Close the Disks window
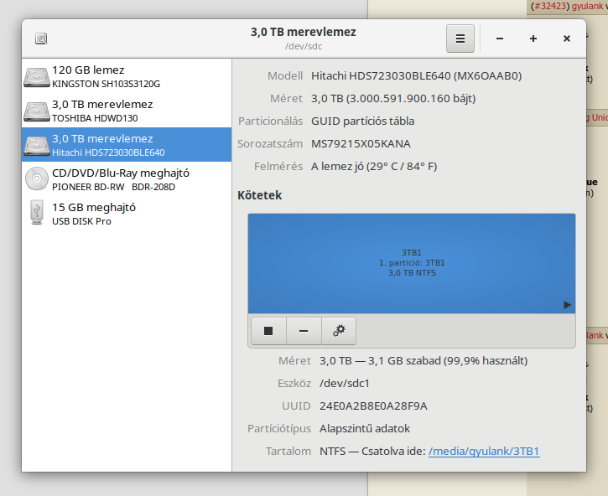 pyautogui.click(x=567, y=39)
